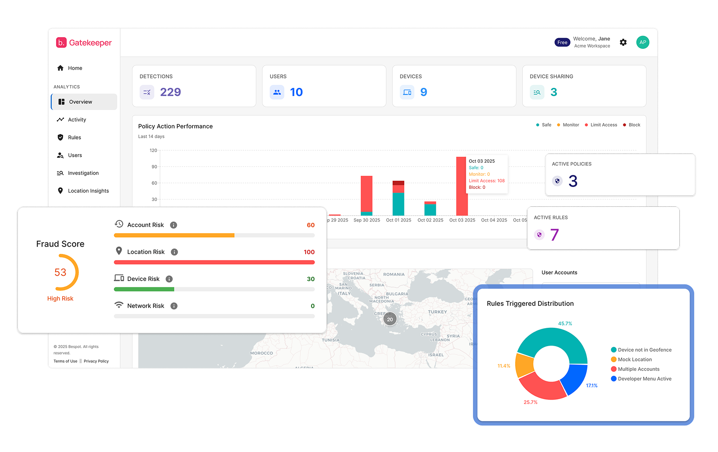718x452 pixels.
Task: Click the Rules shield icon in sidebar
Action: click(x=61, y=137)
